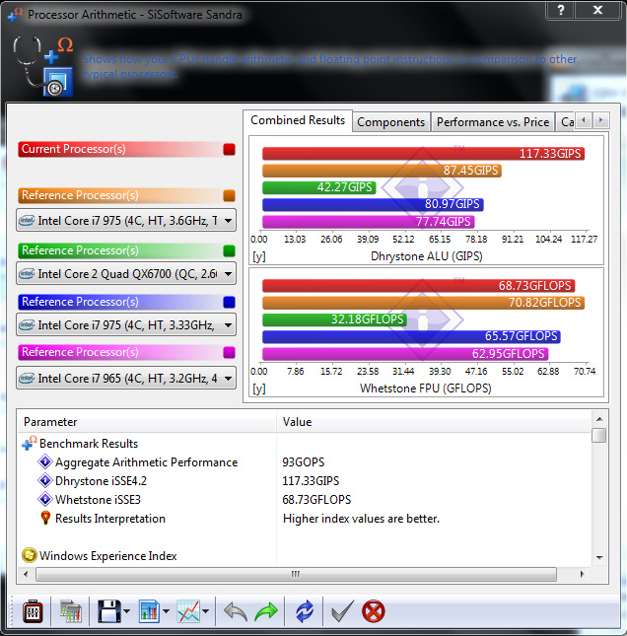627x636 pixels.
Task: Click the grayed-out charts toolbar icon
Action: [71, 611]
